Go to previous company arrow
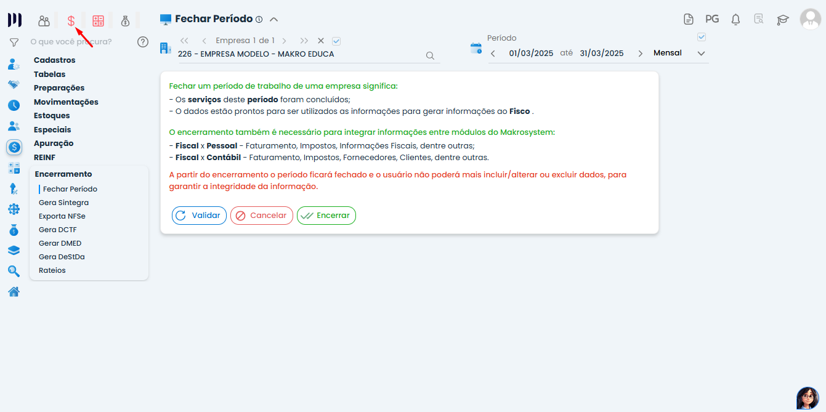826x412 pixels. (x=204, y=41)
